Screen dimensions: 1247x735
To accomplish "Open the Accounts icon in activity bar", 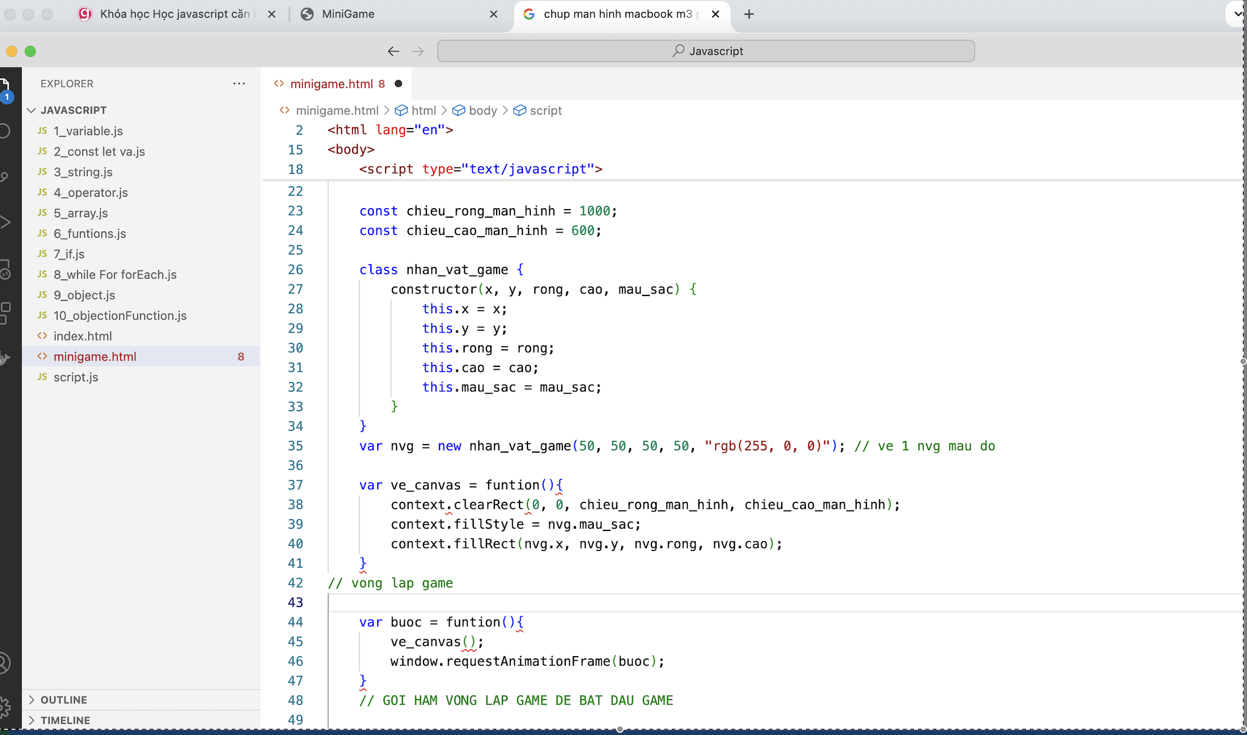I will [x=5, y=663].
